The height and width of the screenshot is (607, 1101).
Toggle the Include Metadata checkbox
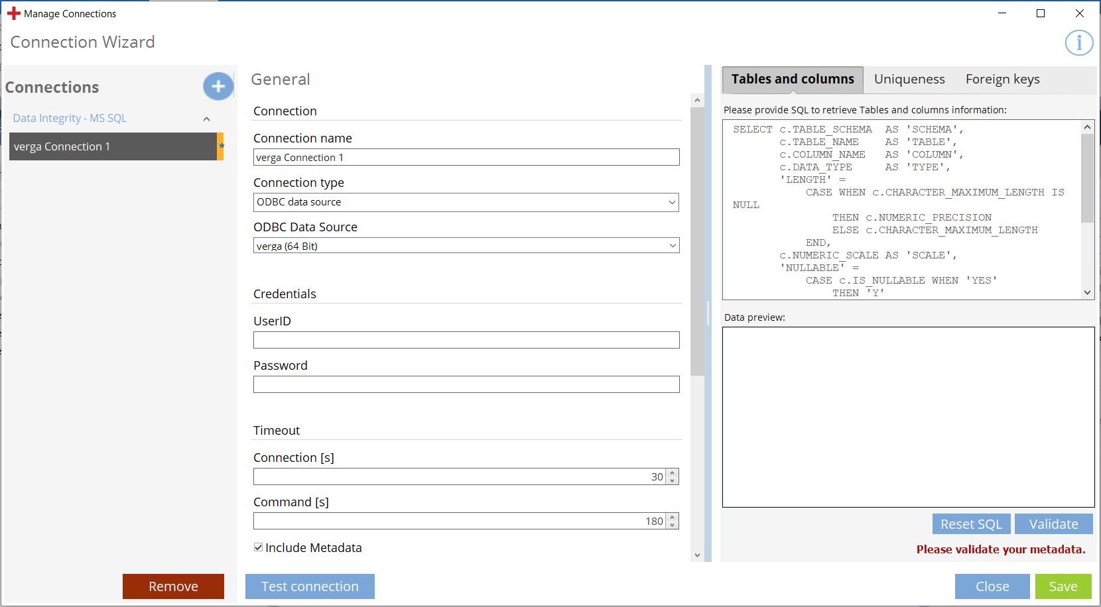click(259, 547)
